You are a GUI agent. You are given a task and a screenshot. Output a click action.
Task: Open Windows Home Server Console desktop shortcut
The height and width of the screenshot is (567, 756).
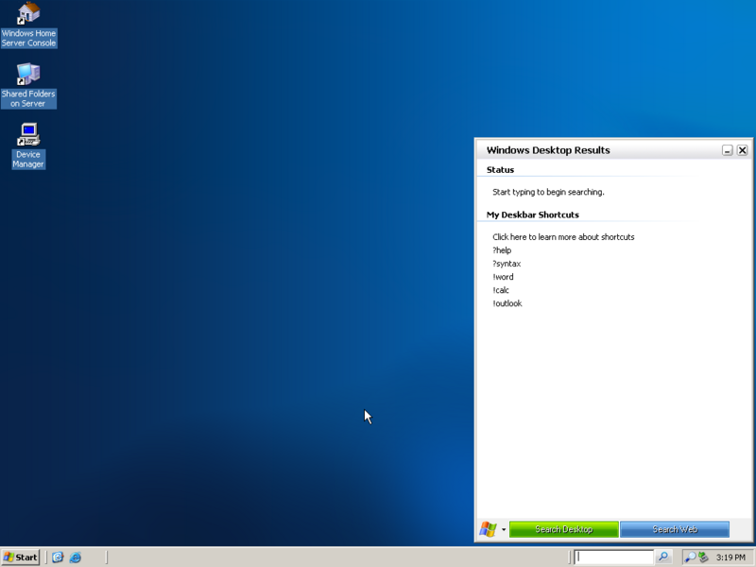point(28,26)
